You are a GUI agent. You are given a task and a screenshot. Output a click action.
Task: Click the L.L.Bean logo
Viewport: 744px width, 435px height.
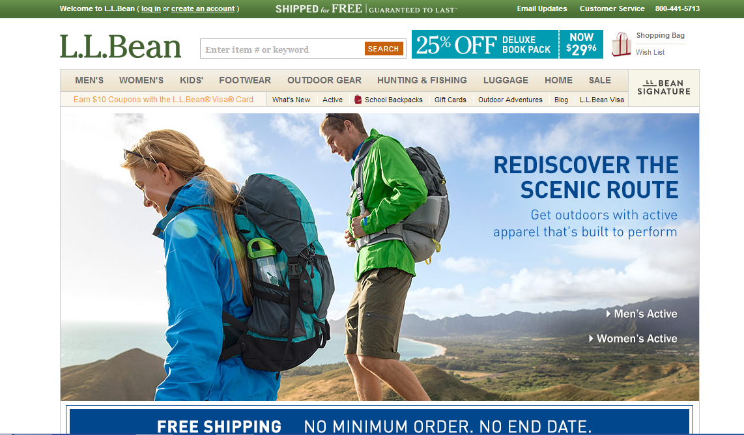click(121, 46)
